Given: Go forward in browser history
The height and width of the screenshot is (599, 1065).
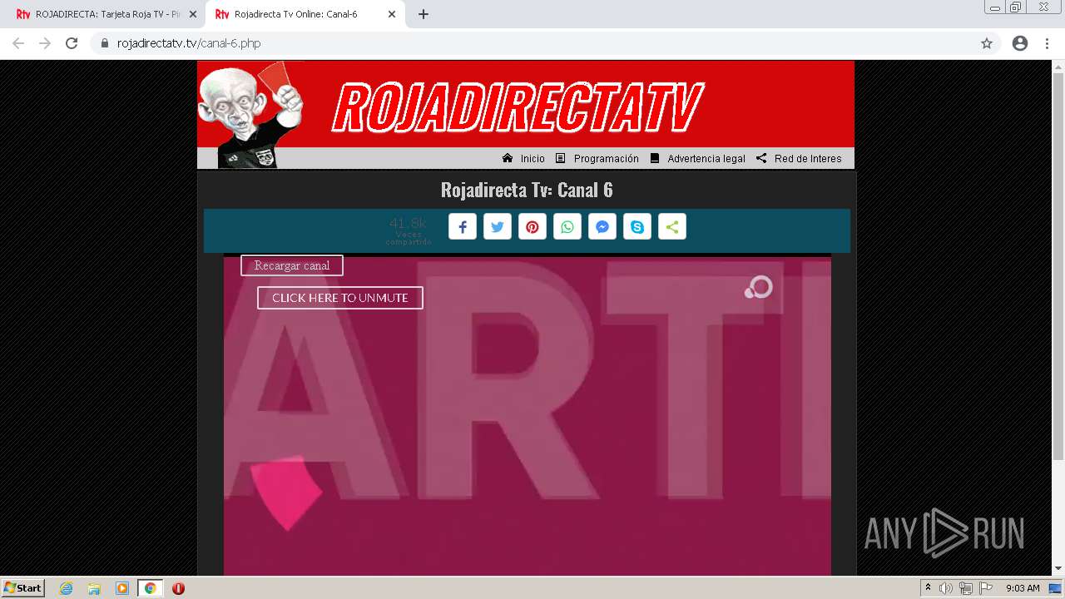Looking at the screenshot, I should [45, 43].
